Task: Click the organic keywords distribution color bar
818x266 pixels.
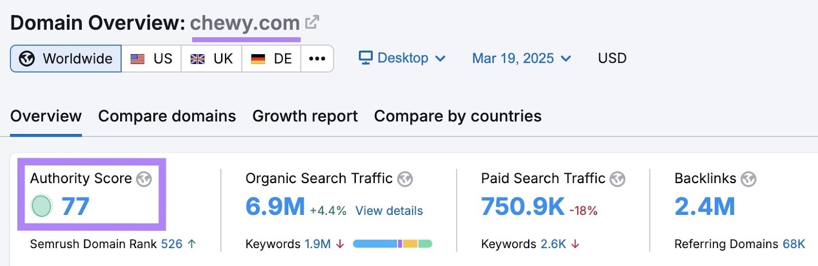Action: (392, 244)
